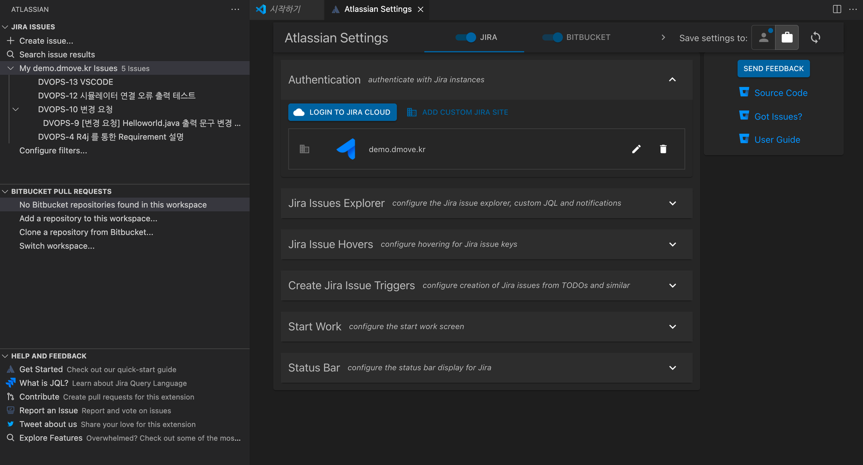Open the 시작하기 editor tab

point(286,9)
